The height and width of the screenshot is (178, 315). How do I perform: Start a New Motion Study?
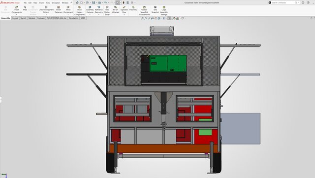coord(107,11)
